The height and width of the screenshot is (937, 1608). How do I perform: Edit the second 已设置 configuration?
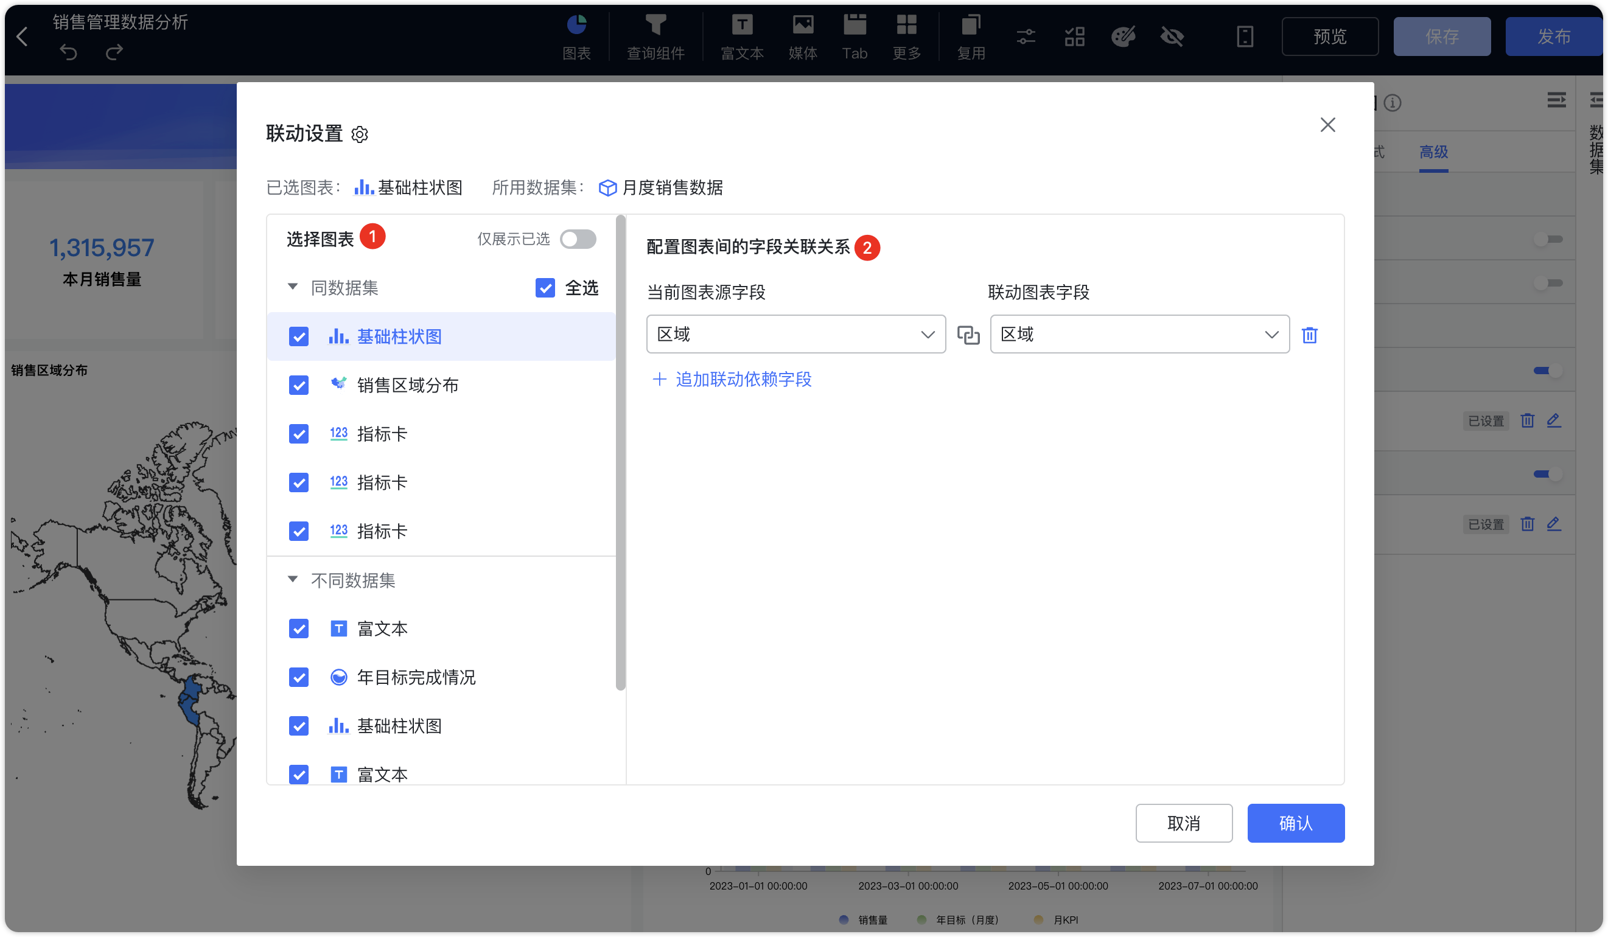pyautogui.click(x=1553, y=524)
